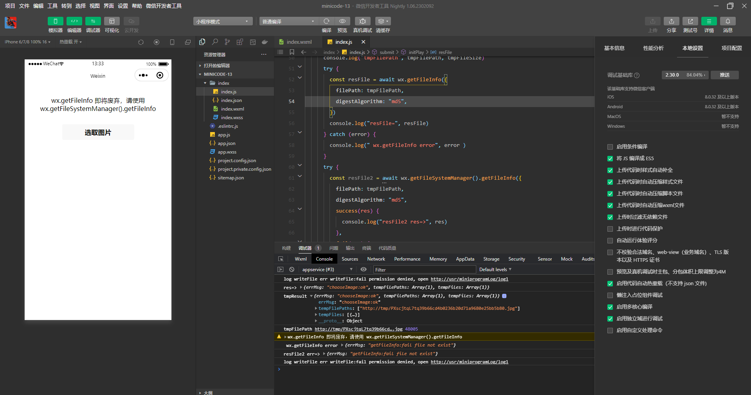Enable the 启用条件编译 checkbox
Screen dimensions: 751x395
[610, 147]
